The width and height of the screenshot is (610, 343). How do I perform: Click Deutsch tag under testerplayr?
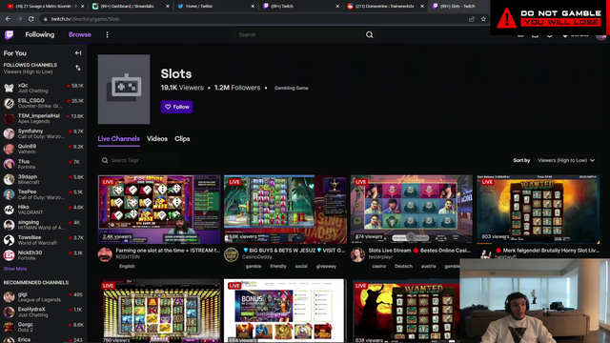tap(403, 267)
